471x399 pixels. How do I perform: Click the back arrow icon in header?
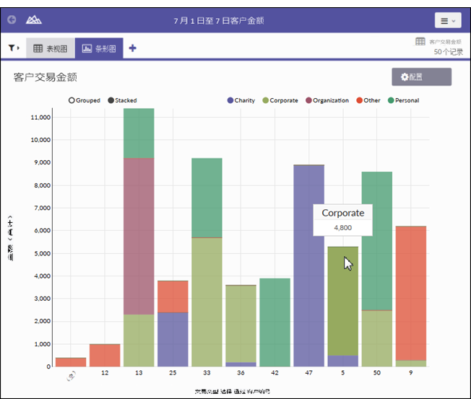tap(12, 20)
